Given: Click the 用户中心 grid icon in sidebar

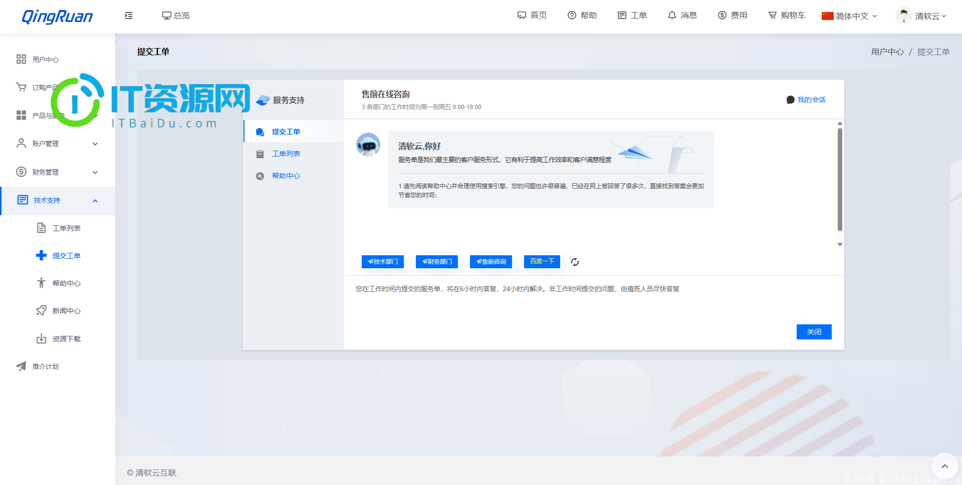Looking at the screenshot, I should [21, 59].
